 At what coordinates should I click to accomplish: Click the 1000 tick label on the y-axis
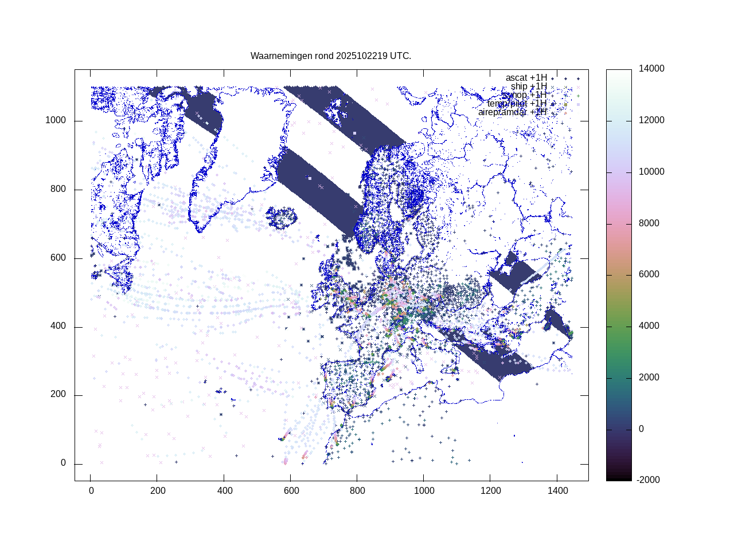pyautogui.click(x=56, y=120)
